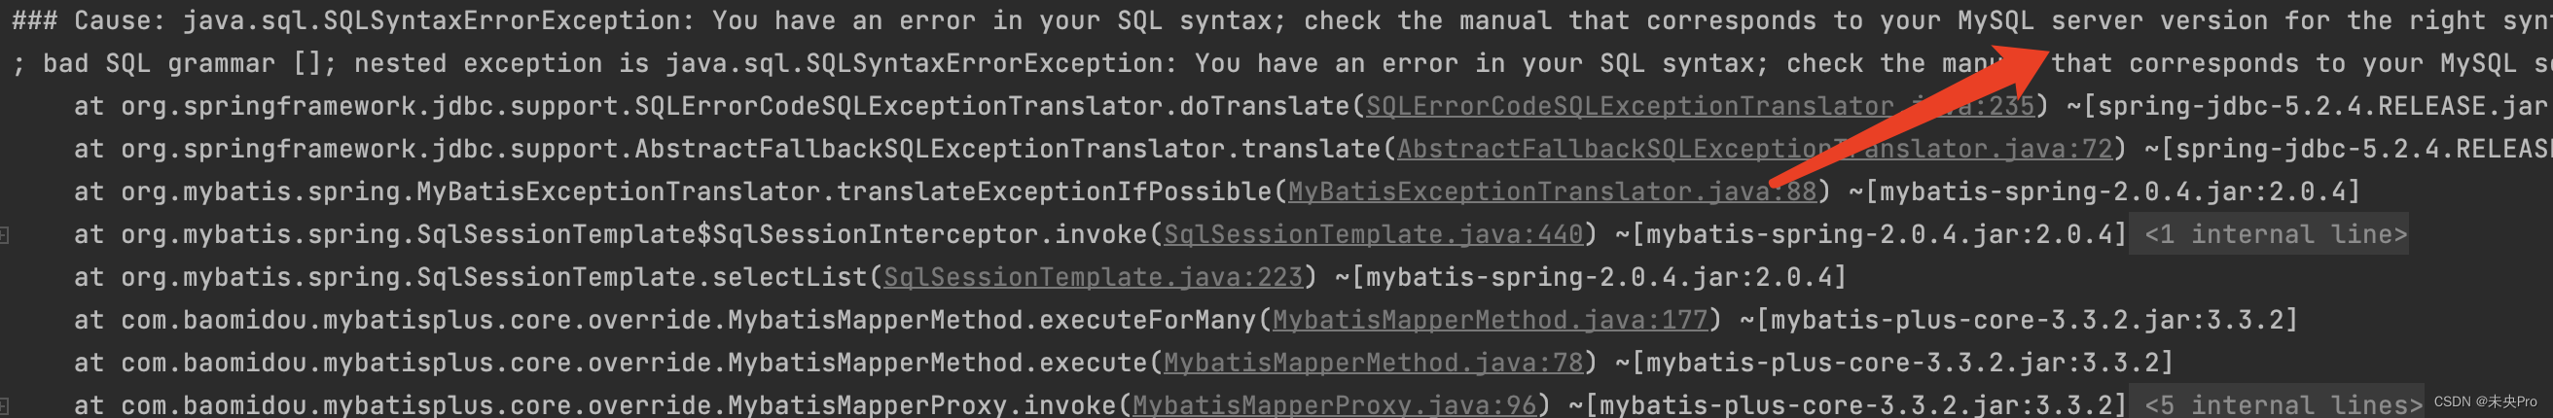This screenshot has width=2553, height=418.
Task: Open MybatisMapperProxy.java:96 link
Action: [x=1334, y=405]
